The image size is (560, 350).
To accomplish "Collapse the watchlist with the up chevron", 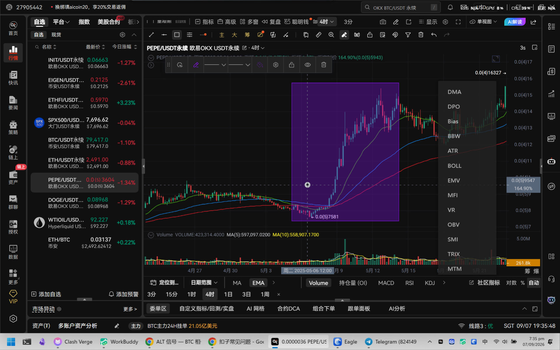I will (134, 35).
